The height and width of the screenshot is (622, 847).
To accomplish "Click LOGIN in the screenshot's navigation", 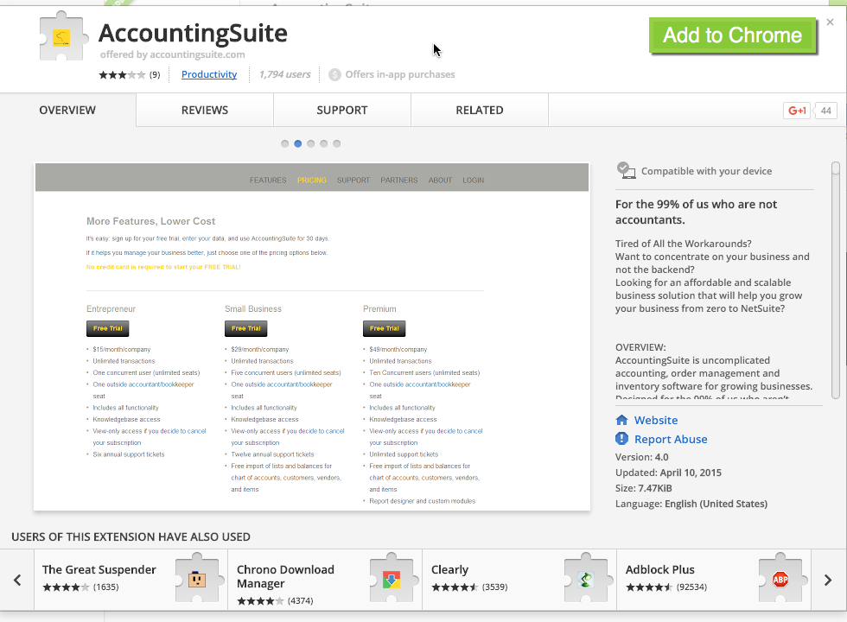I will tap(474, 181).
